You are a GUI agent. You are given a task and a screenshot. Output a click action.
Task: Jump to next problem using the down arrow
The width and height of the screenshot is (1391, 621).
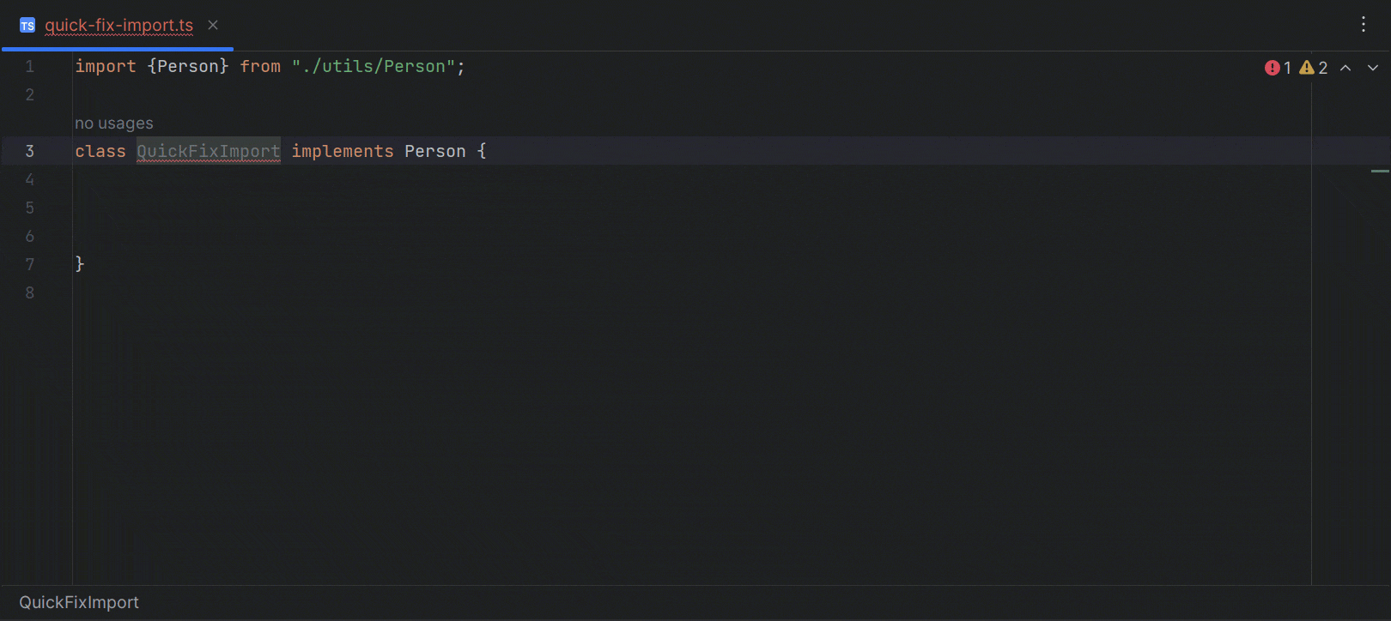1371,67
